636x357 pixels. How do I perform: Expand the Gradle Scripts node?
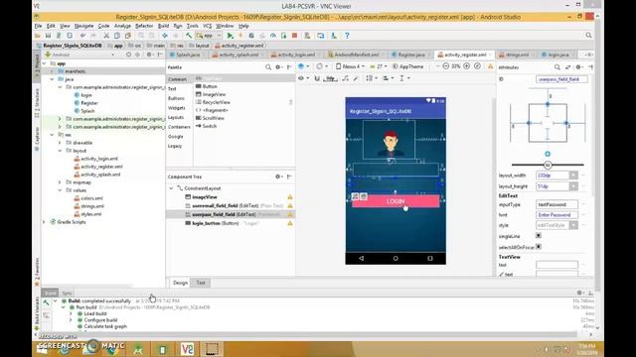point(44,222)
